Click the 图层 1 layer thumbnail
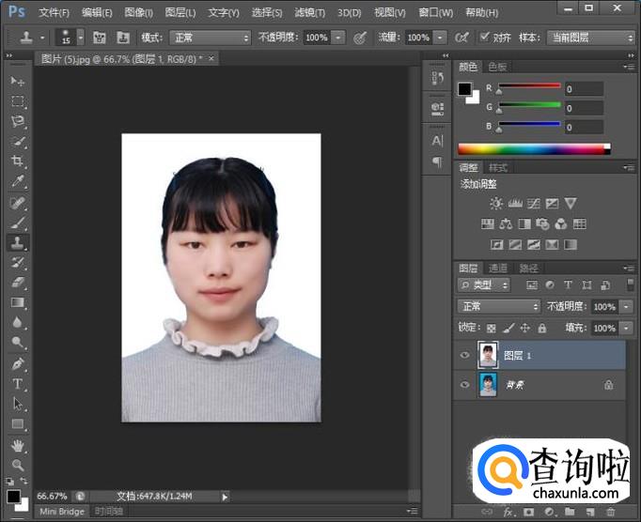This screenshot has height=522, width=641. pos(488,355)
